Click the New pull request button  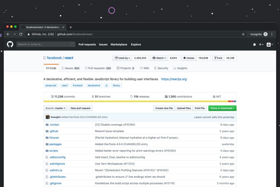(81, 108)
